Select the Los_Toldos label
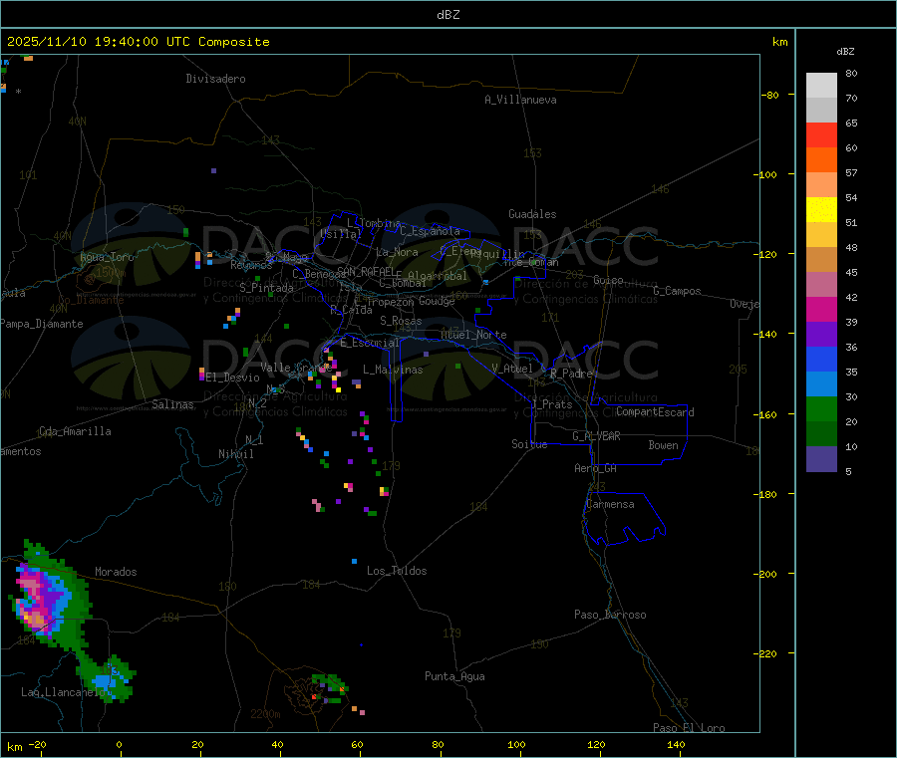Image resolution: width=897 pixels, height=758 pixels. 397,571
